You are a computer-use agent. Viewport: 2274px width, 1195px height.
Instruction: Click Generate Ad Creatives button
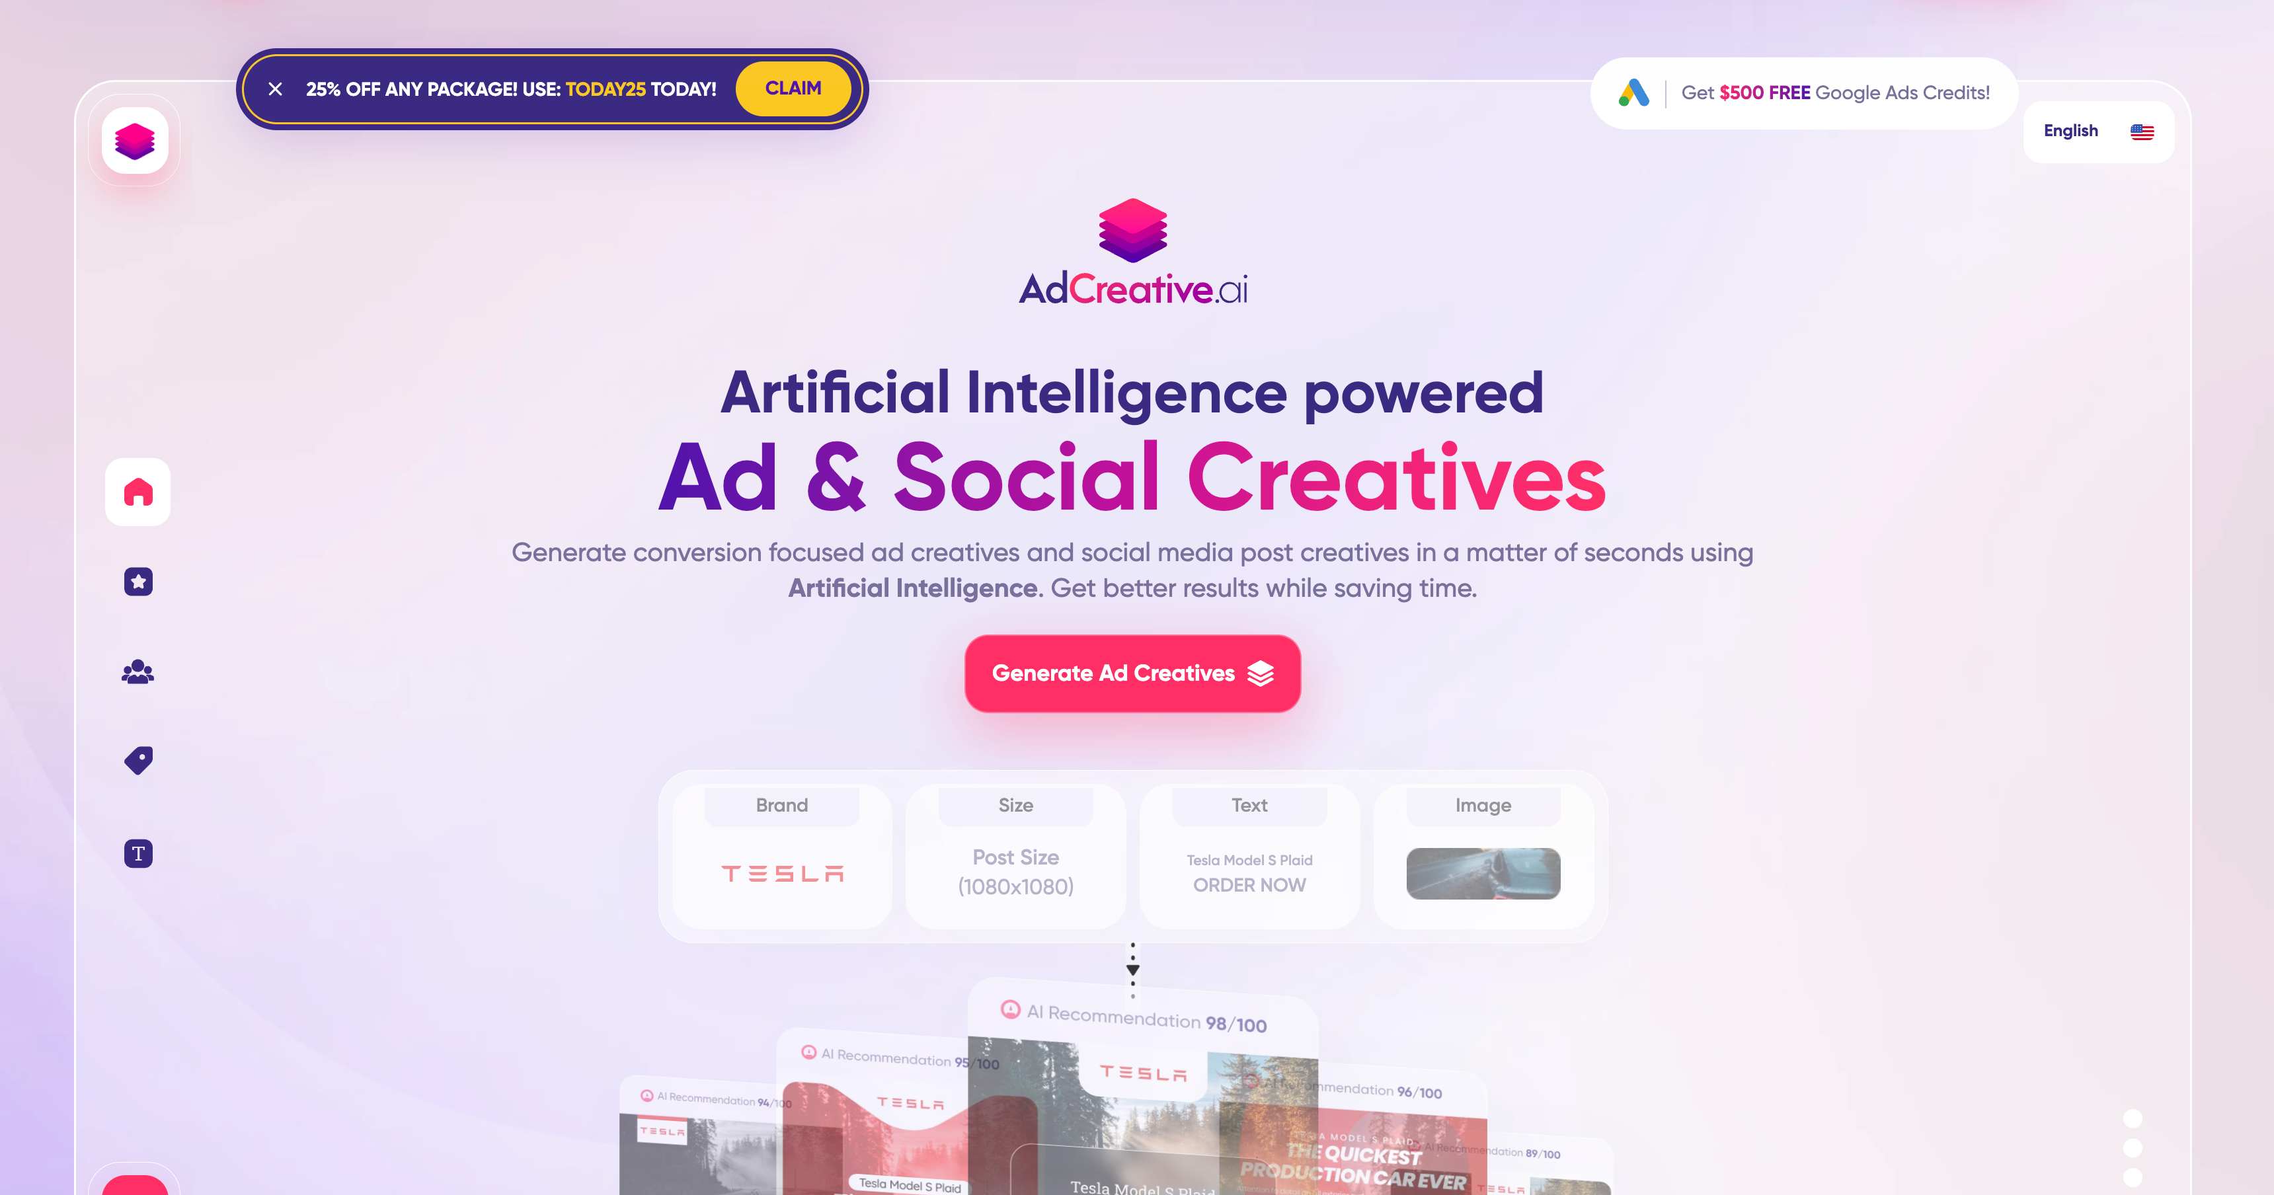coord(1134,672)
